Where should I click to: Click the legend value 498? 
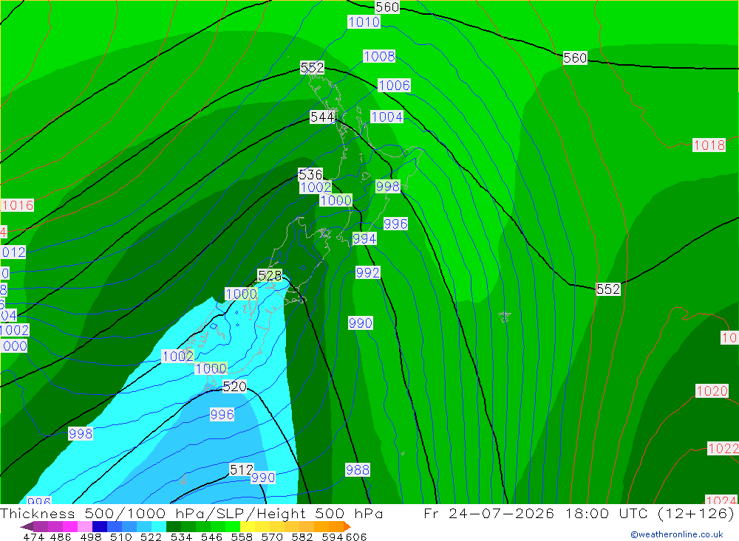[91, 537]
